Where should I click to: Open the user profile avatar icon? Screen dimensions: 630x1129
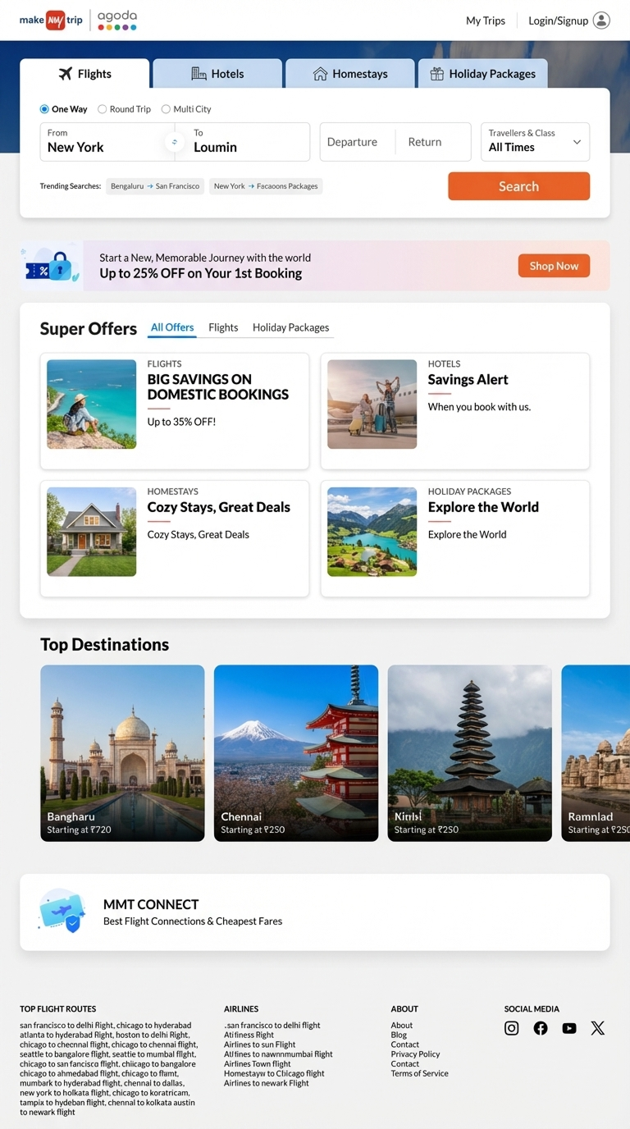point(601,21)
